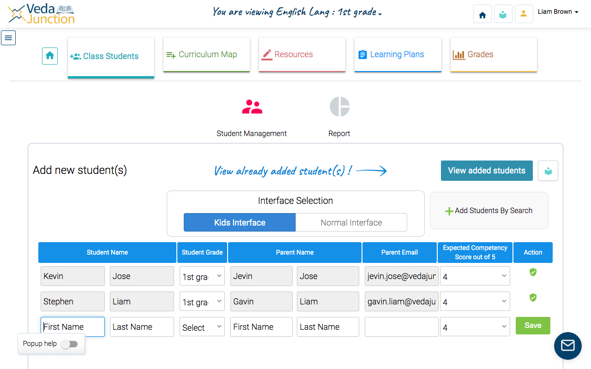Toggle the Popup help switch
Viewport: 591px width, 369px height.
[70, 344]
